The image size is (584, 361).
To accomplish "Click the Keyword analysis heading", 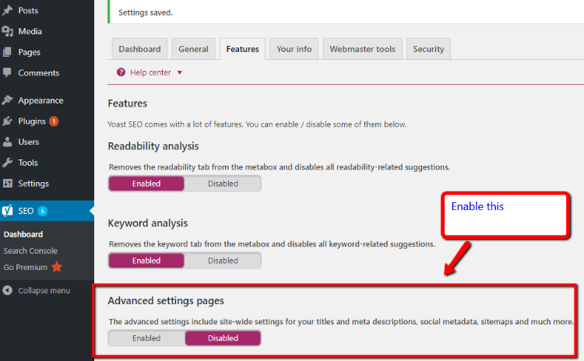I will pos(148,223).
